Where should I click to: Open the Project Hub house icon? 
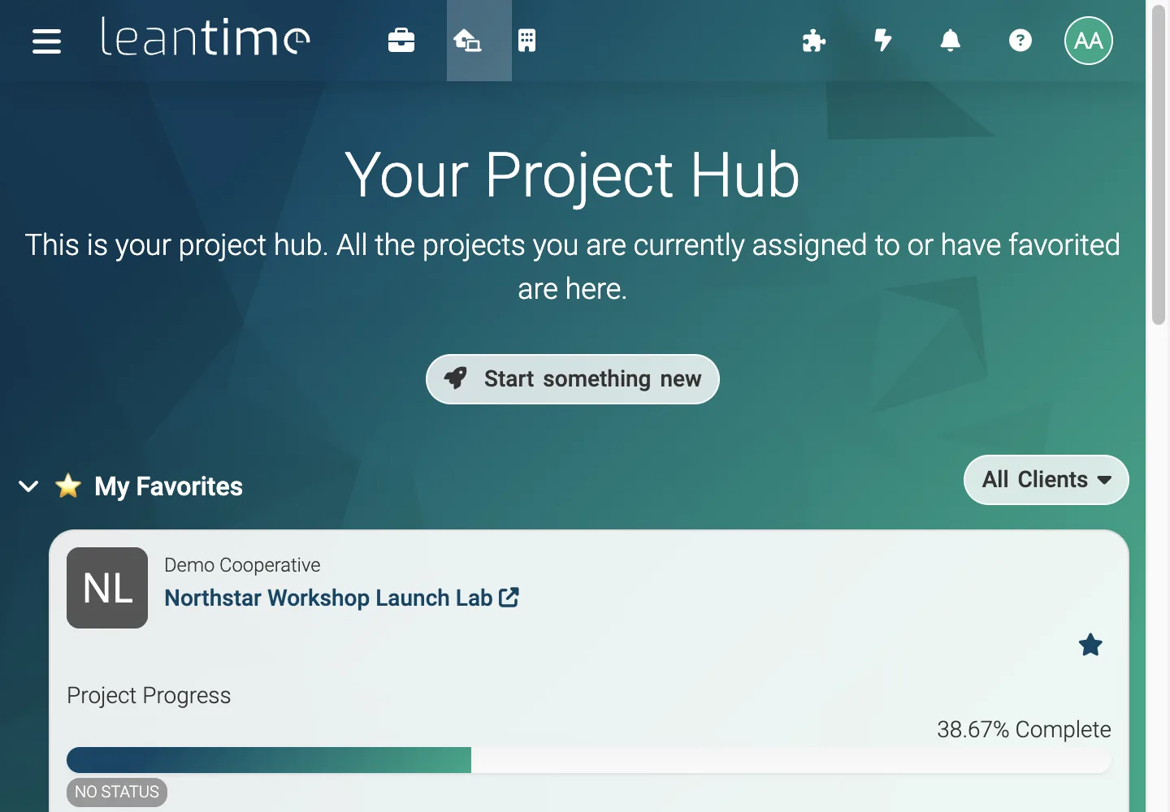point(467,41)
